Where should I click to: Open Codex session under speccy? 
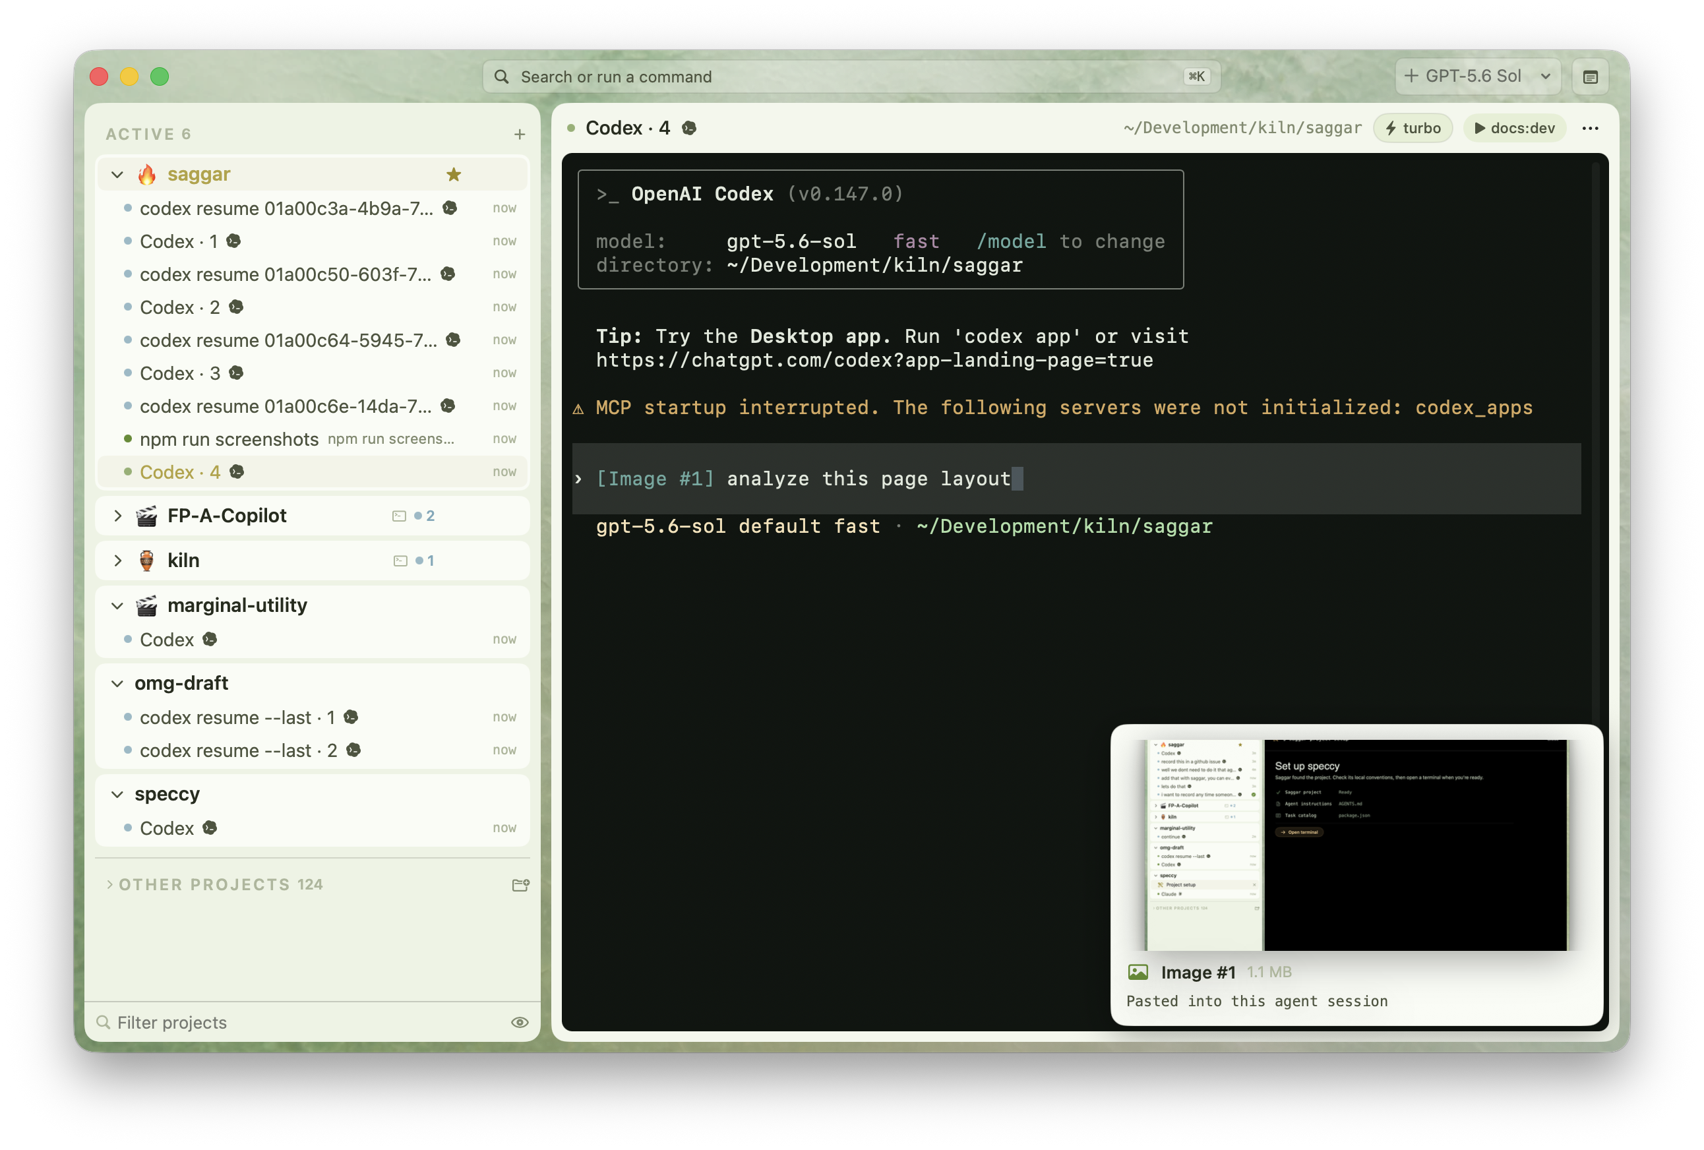312,828
